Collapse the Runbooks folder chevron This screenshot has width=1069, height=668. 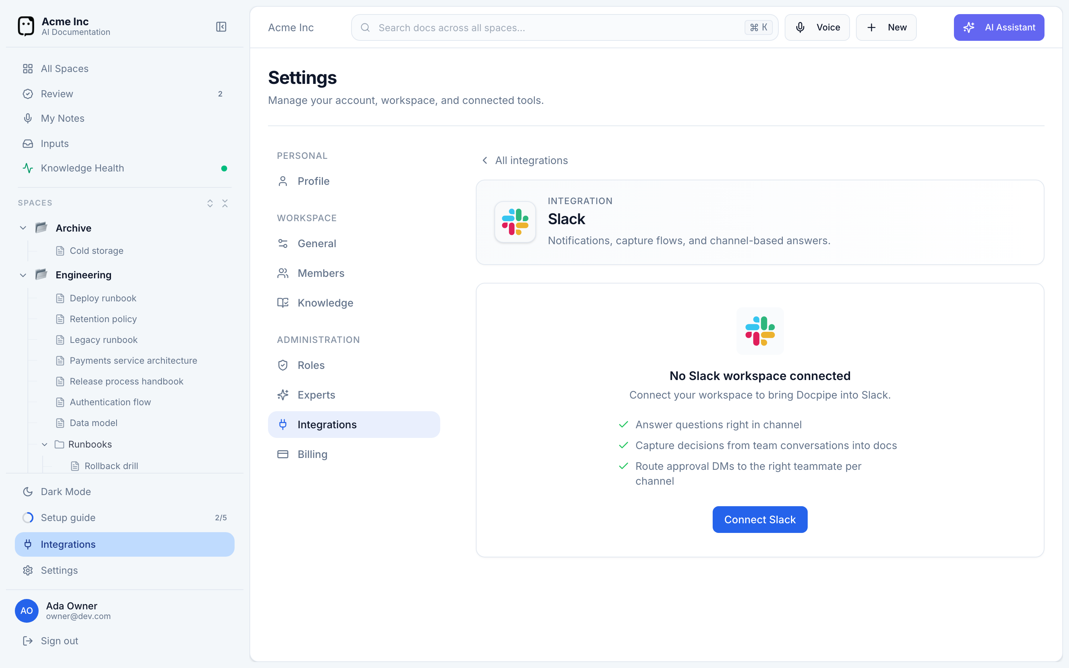pos(45,445)
